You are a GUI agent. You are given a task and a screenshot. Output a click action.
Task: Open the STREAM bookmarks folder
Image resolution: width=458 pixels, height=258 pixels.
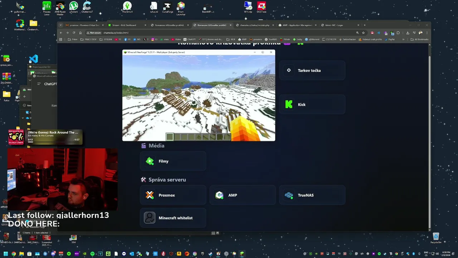click(x=106, y=39)
